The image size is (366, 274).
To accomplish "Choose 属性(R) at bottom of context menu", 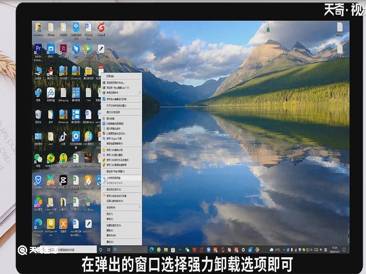I will 110,242.
